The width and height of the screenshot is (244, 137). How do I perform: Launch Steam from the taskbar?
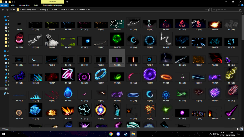126,134
